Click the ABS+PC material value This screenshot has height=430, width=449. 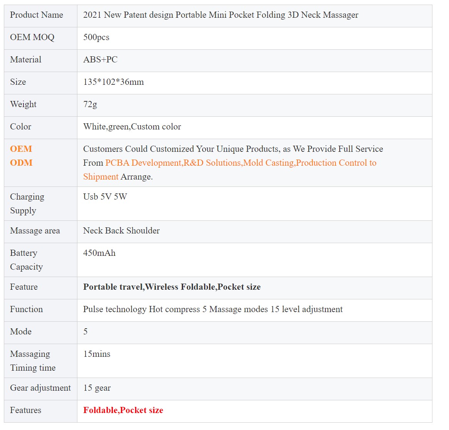(100, 60)
